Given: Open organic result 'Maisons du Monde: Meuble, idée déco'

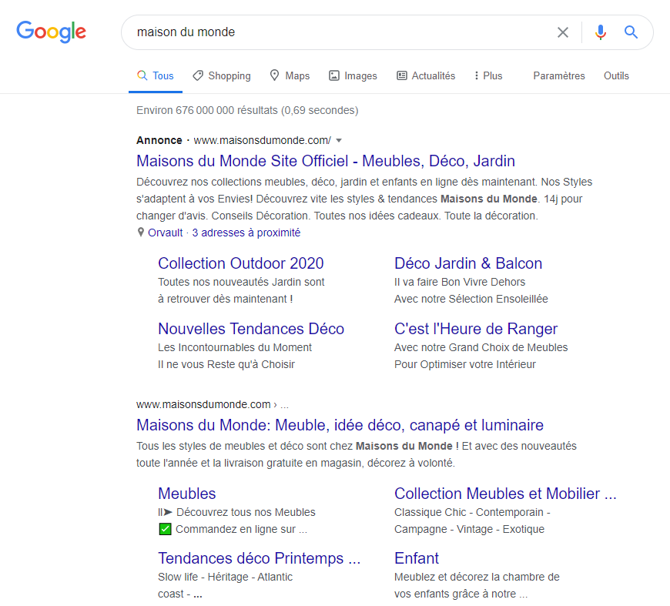Looking at the screenshot, I should coord(340,425).
